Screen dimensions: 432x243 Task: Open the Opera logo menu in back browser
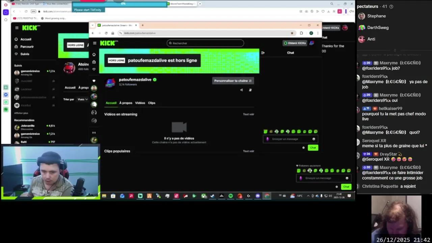[x=6, y=5]
